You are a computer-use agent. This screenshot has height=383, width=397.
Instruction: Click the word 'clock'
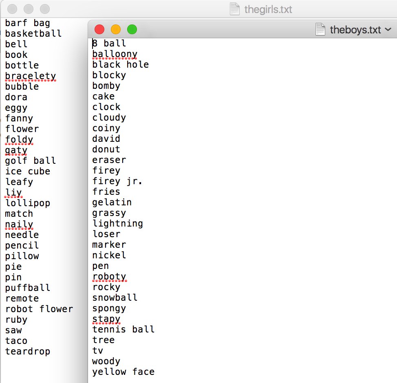[106, 107]
